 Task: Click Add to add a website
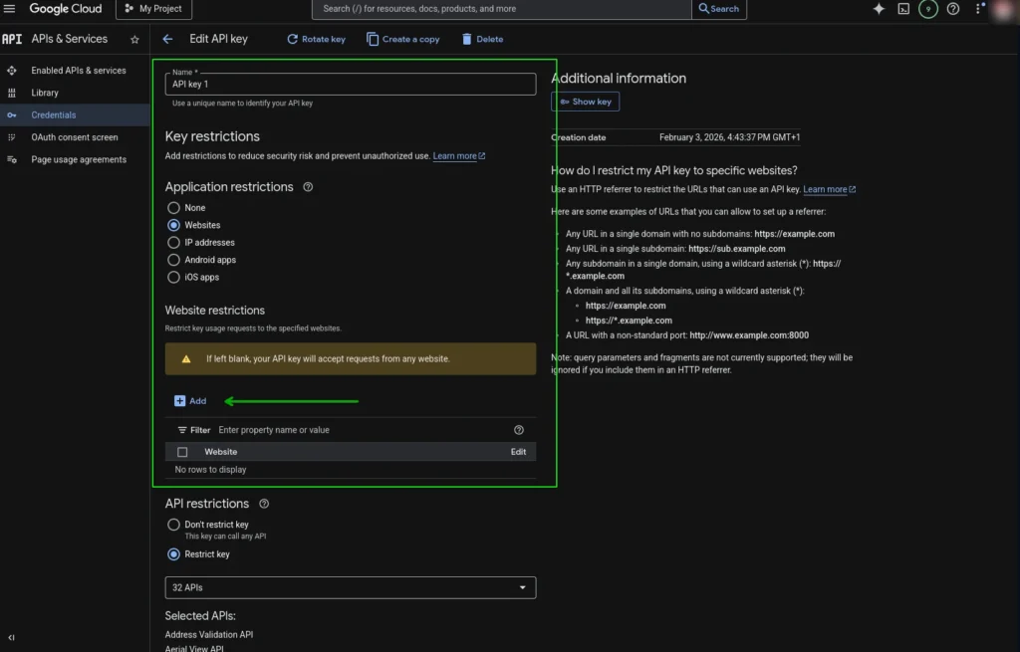pyautogui.click(x=190, y=401)
